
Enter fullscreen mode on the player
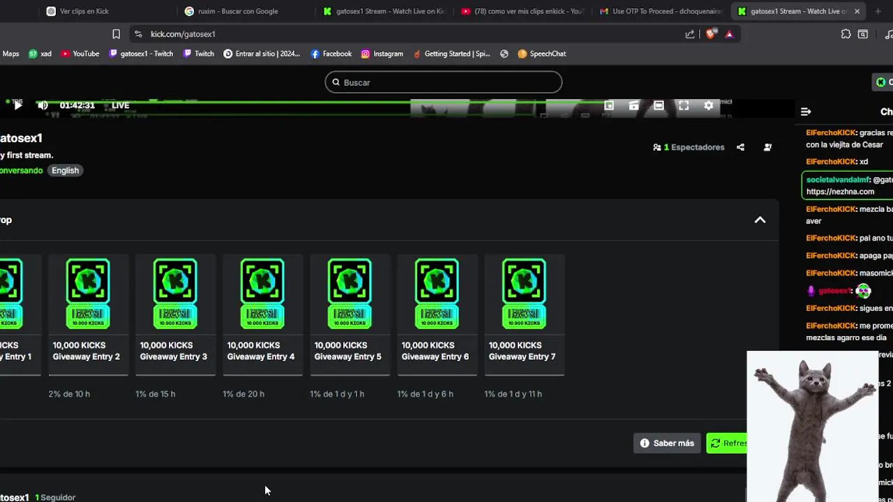pyautogui.click(x=684, y=105)
